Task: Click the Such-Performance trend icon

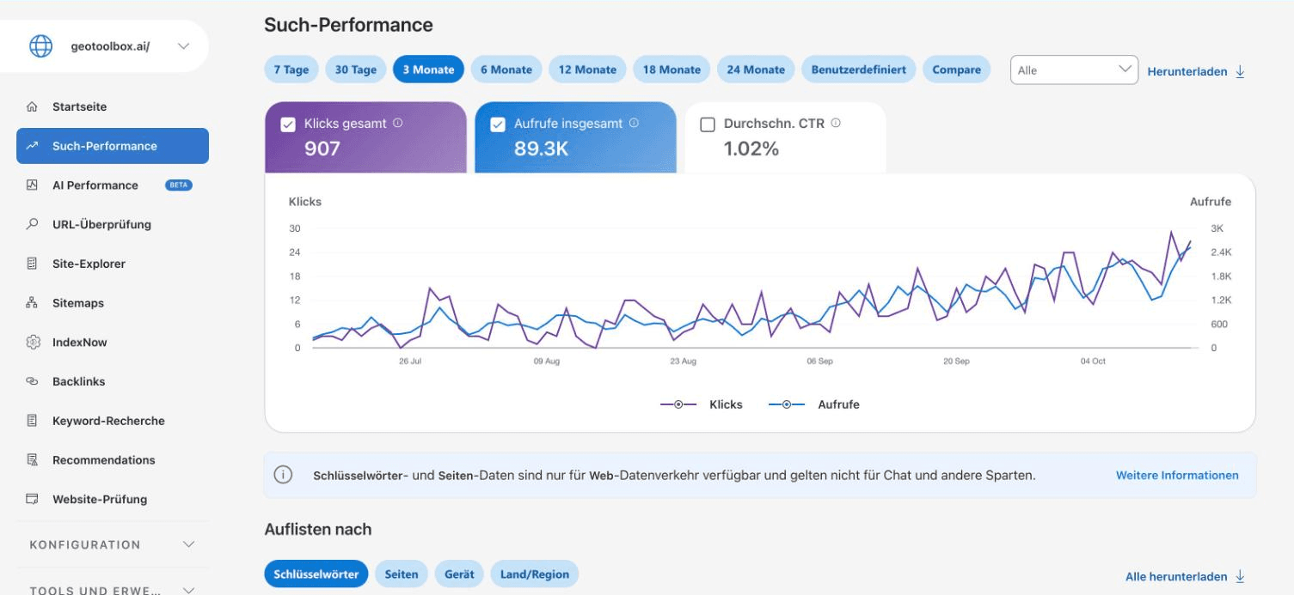Action: (x=33, y=146)
